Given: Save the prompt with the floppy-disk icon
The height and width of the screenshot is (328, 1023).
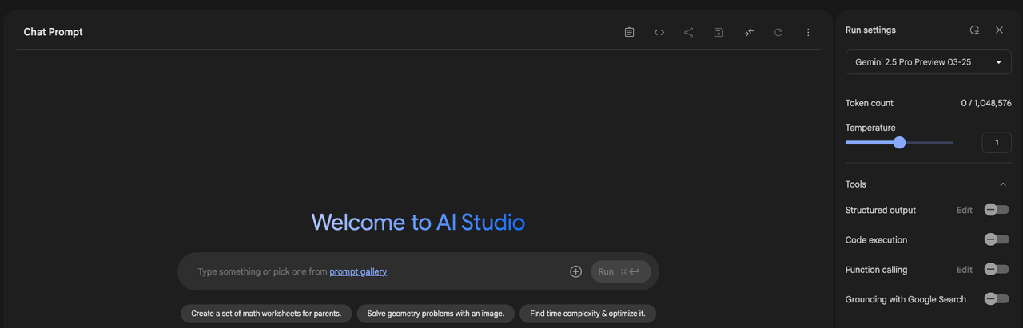Looking at the screenshot, I should [718, 32].
